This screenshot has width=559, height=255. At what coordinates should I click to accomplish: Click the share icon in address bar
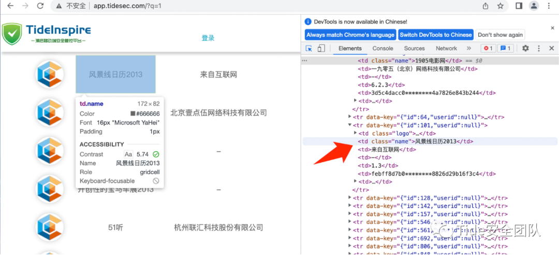click(x=486, y=6)
